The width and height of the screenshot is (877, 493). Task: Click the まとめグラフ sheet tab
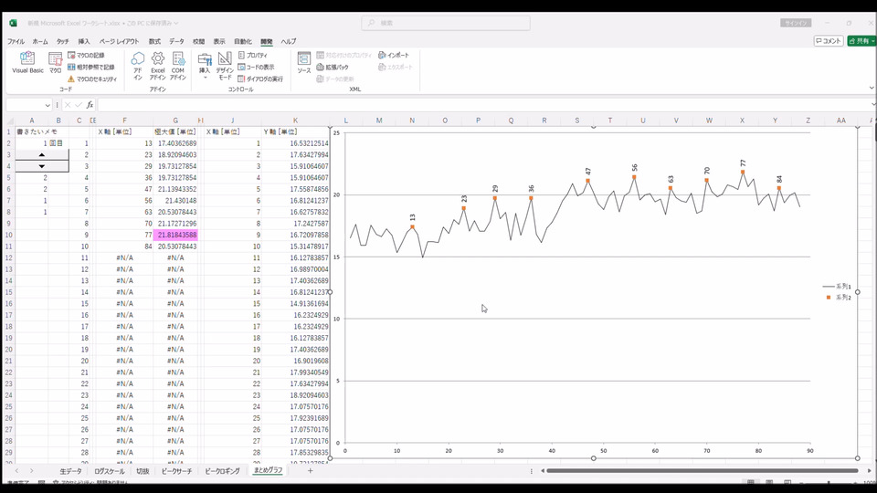point(268,471)
